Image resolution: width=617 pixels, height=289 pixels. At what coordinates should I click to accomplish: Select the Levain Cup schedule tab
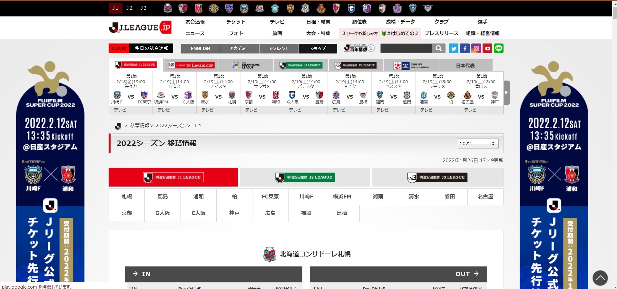pyautogui.click(x=191, y=65)
